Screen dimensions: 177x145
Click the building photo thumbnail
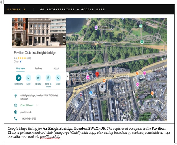(39, 32)
